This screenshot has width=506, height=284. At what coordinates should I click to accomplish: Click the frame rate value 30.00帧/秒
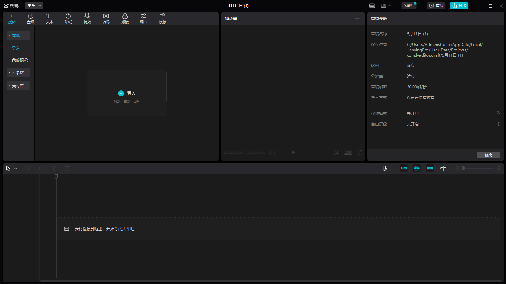(x=417, y=87)
